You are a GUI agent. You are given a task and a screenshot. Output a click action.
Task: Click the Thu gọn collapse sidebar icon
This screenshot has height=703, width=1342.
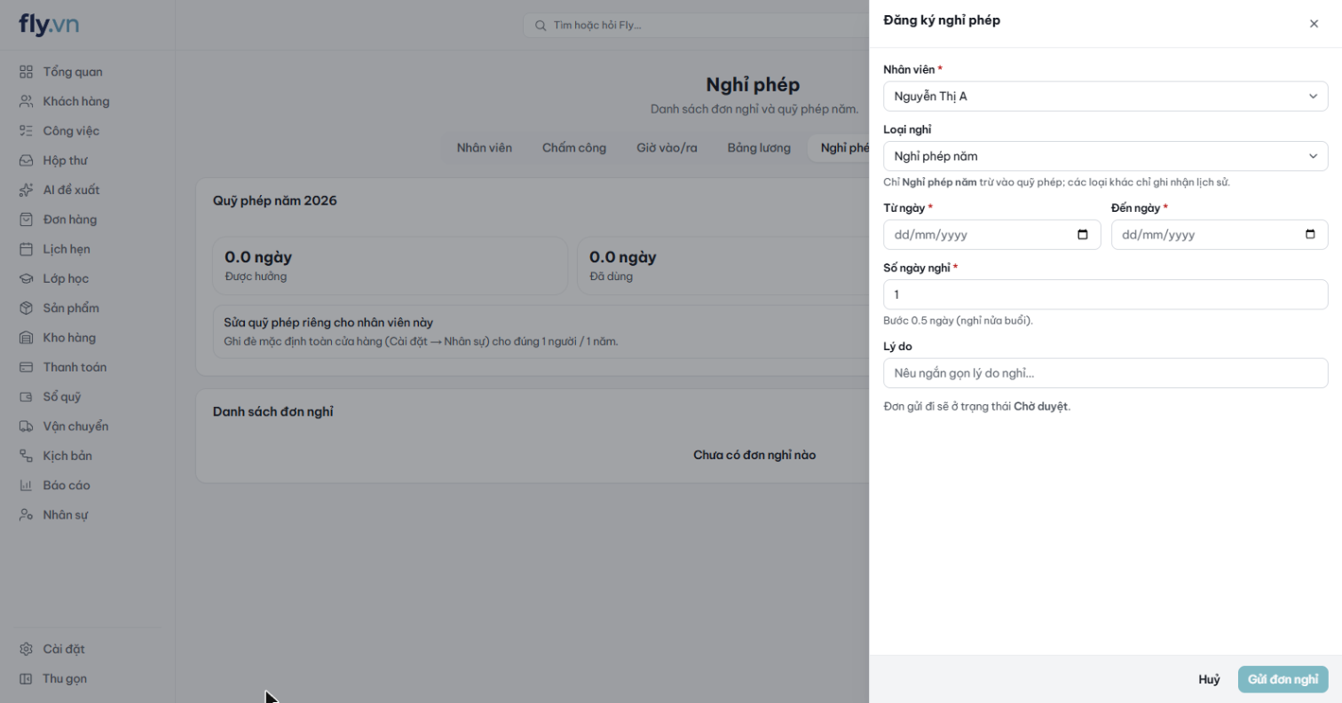coord(27,678)
